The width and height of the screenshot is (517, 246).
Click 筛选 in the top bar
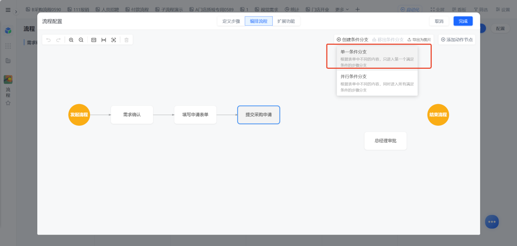coord(481,9)
